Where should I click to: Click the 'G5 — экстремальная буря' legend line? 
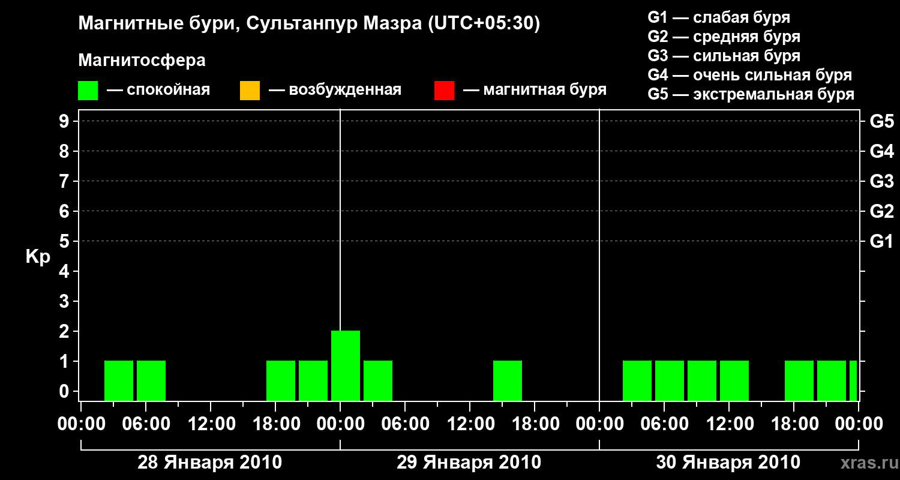751,94
